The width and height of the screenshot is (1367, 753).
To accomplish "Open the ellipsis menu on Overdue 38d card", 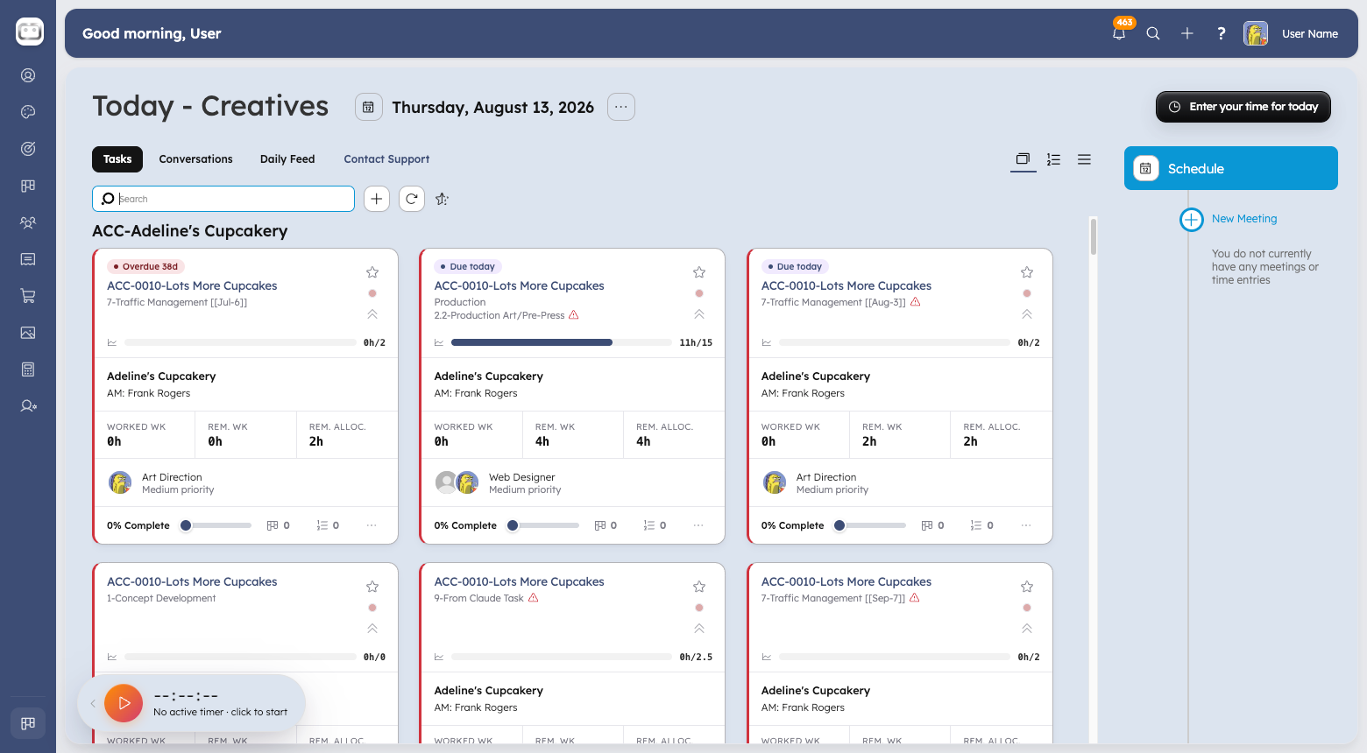I will pyautogui.click(x=372, y=525).
